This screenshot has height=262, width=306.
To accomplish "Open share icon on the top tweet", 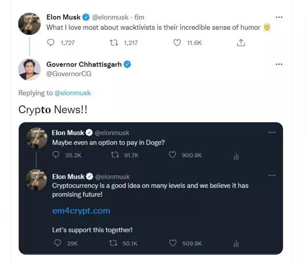I will click(241, 43).
